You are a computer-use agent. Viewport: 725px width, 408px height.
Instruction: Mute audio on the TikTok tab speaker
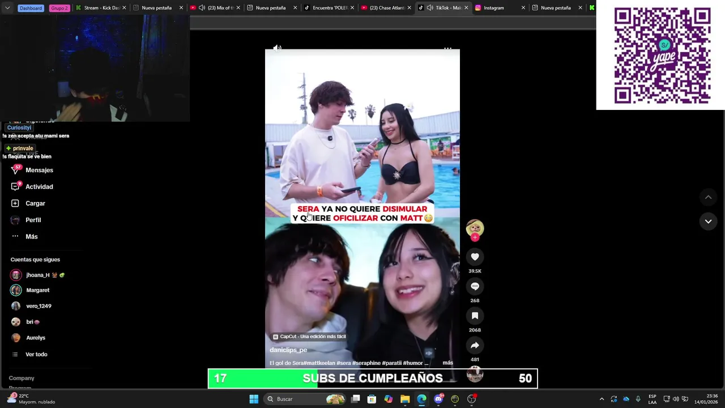tap(430, 8)
